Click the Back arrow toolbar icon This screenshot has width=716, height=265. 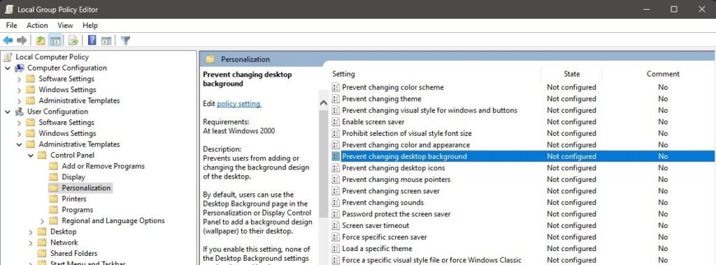[8, 40]
